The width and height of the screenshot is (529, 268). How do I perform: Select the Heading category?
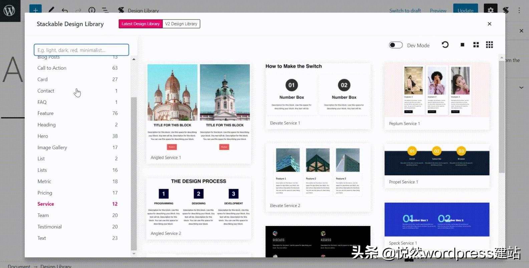(77, 125)
